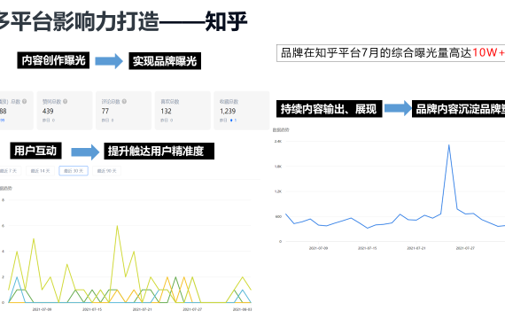Click the blue arrow after 用户互动
This screenshot has width=505, height=319.
[85, 152]
